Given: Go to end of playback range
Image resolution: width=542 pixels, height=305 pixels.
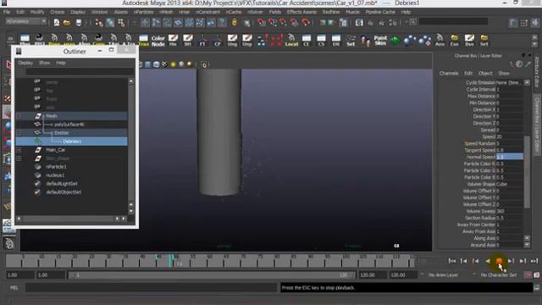Looking at the screenshot, I should coord(534,261).
